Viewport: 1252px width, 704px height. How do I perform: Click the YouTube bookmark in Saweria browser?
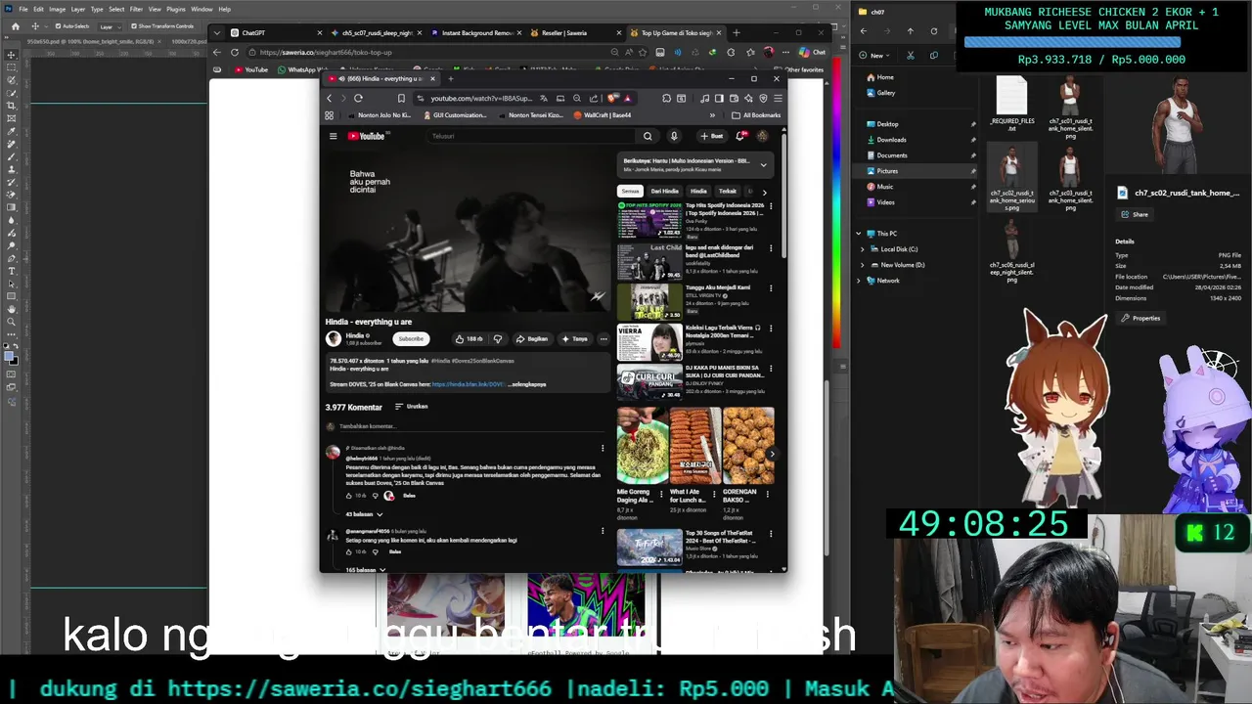point(251,69)
